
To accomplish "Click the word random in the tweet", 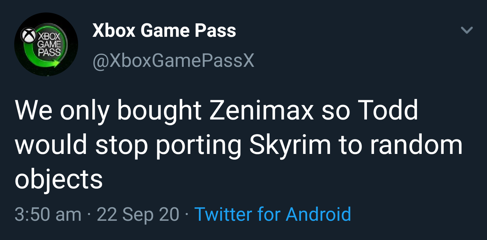I will tap(416, 144).
